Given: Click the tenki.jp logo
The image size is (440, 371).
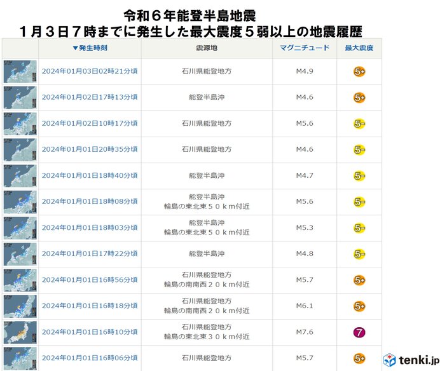Looking at the screenshot, I should click(x=411, y=360).
